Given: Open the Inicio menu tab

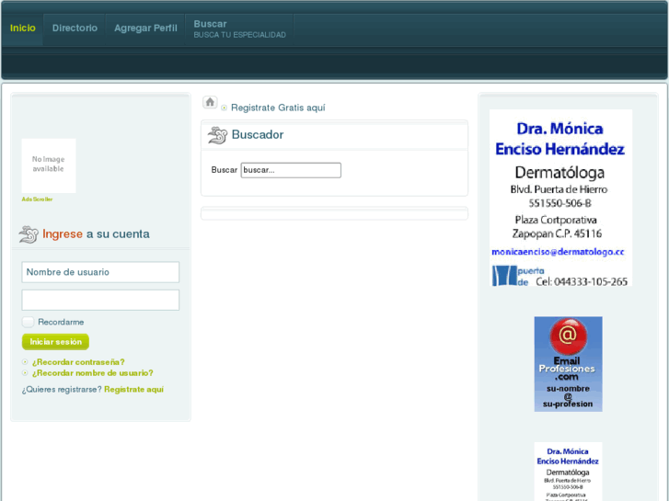Looking at the screenshot, I should coord(23,28).
